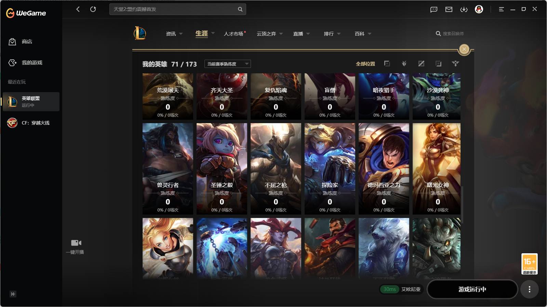Select the 暗夜猎手 hero card
This screenshot has width=547, height=307.
[384, 97]
